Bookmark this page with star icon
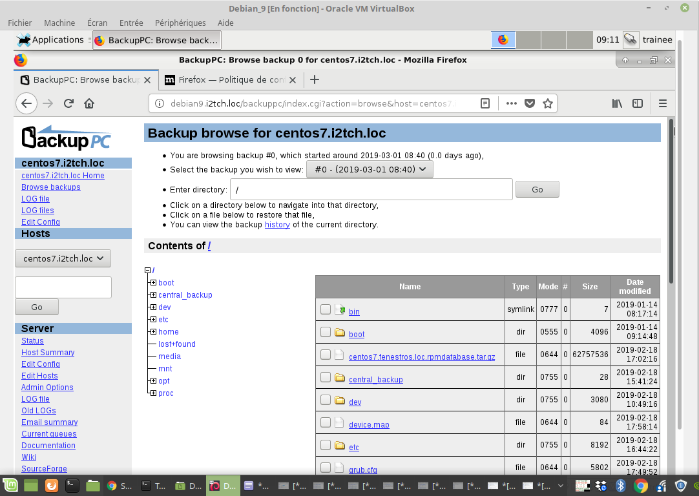The height and width of the screenshot is (496, 699). 548,103
